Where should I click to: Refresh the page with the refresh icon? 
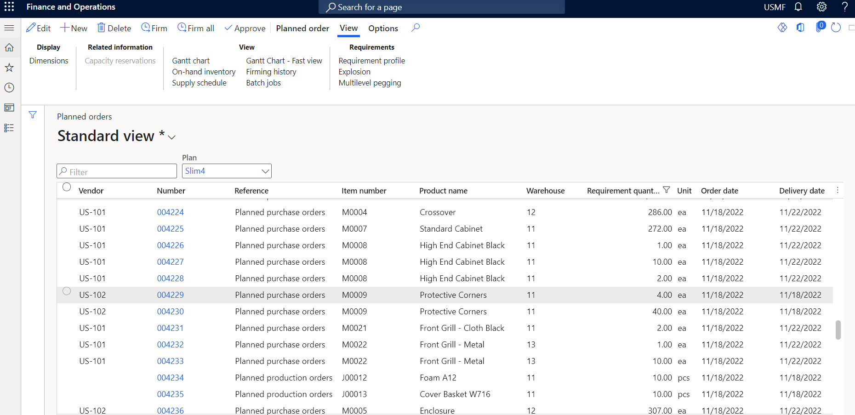pos(836,28)
